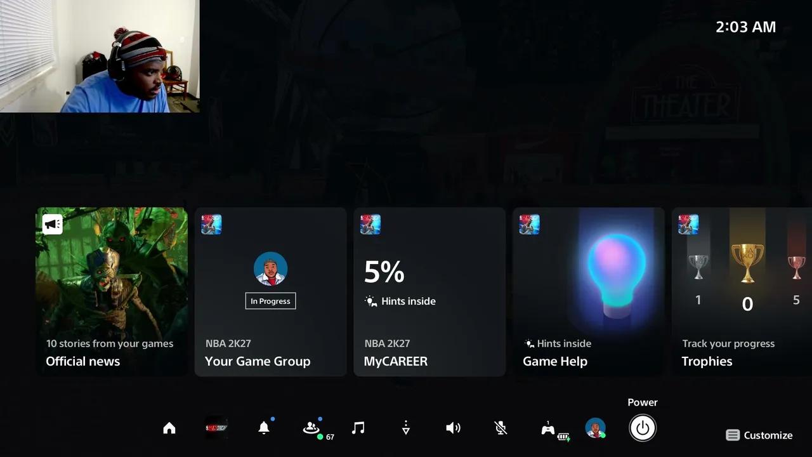Open the Broadcast icon in control bar
The height and width of the screenshot is (457, 812).
pyautogui.click(x=406, y=428)
